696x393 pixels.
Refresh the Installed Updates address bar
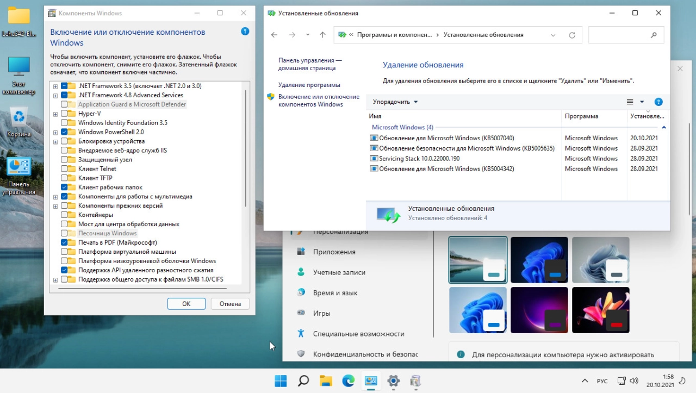(572, 35)
